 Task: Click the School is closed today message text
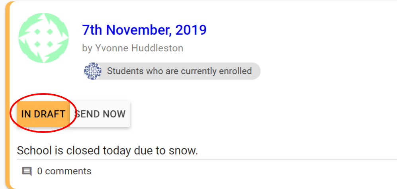click(107, 151)
